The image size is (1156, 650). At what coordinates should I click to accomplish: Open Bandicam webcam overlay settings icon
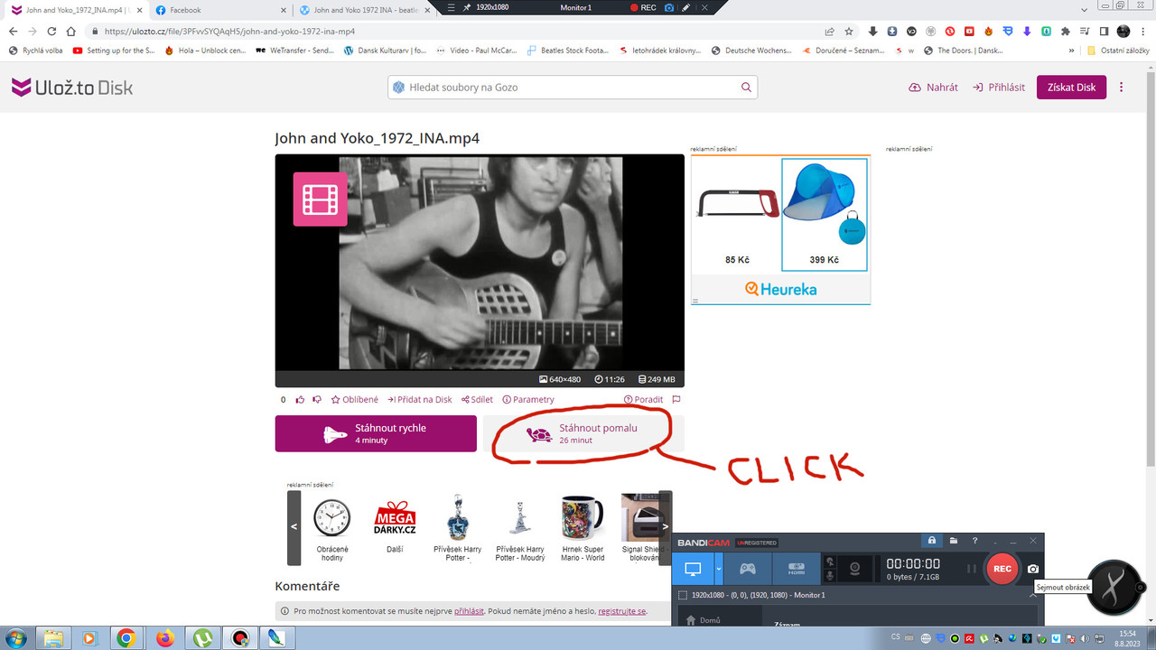(855, 569)
